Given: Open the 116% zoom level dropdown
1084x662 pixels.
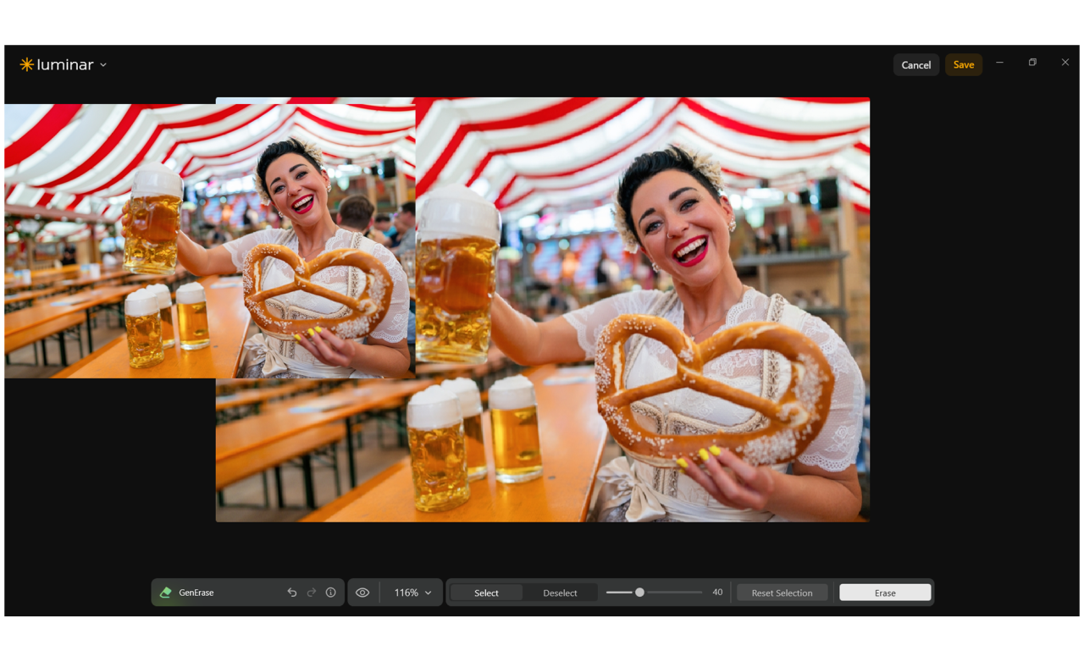Looking at the screenshot, I should (x=412, y=593).
